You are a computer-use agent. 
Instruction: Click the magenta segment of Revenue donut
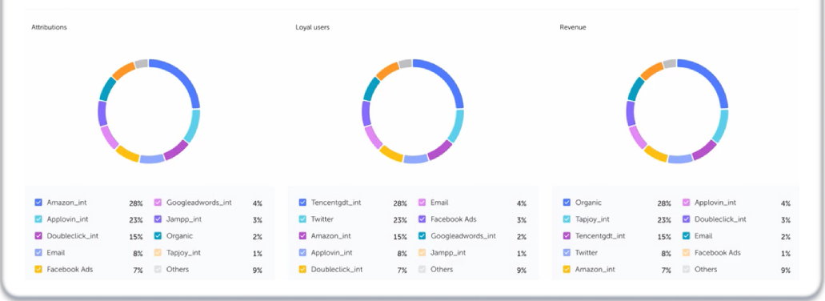click(x=704, y=150)
